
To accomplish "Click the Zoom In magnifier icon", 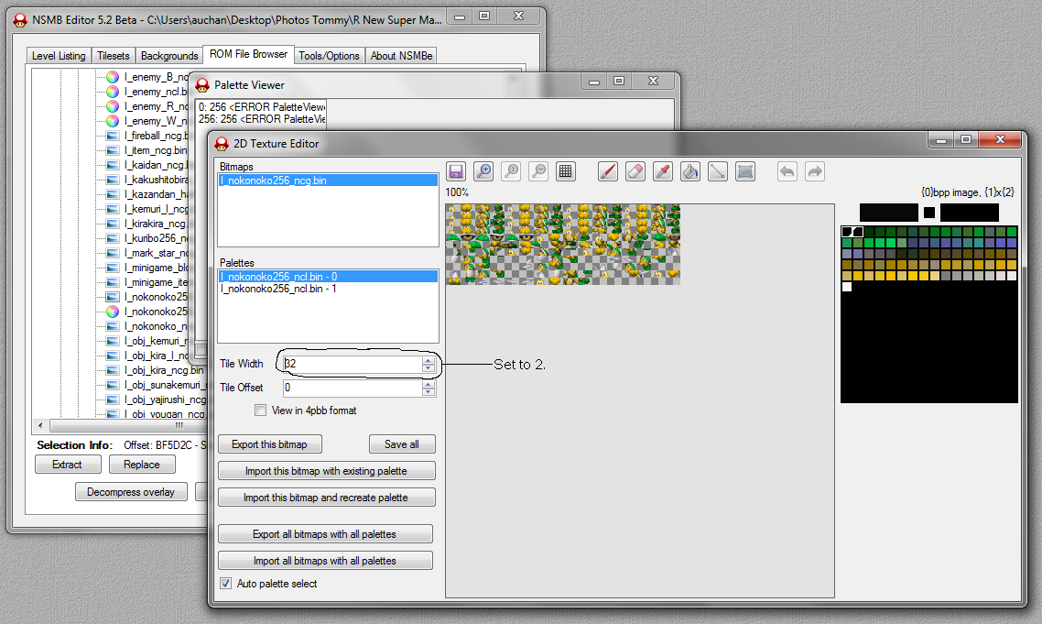I will point(483,171).
